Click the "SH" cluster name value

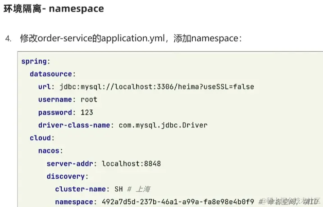coord(118,189)
